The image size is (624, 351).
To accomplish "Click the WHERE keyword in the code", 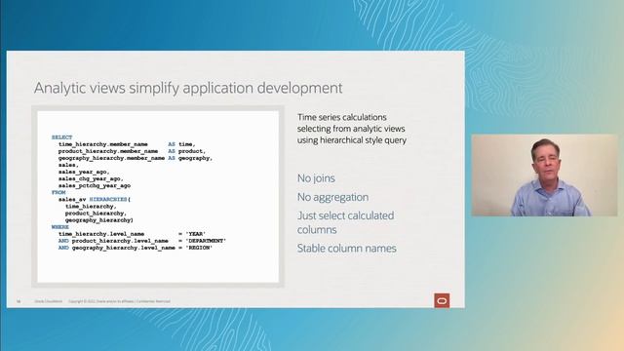I will (x=60, y=227).
